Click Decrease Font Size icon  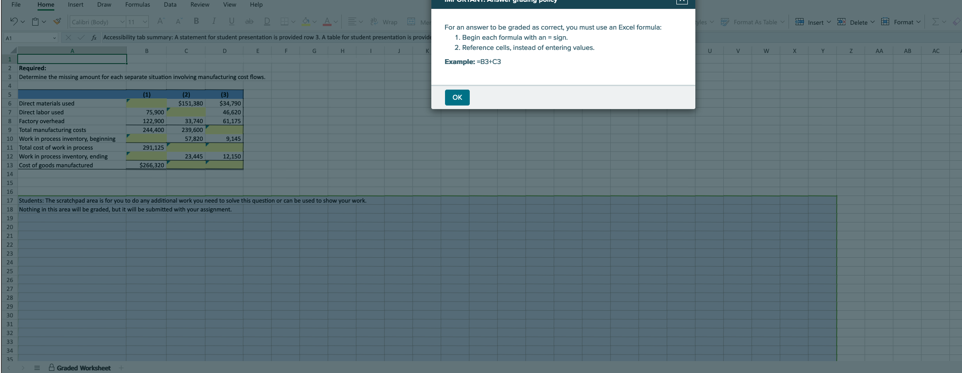tap(179, 22)
